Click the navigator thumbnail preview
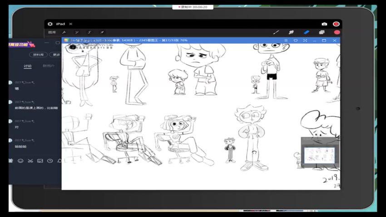 tap(319, 155)
